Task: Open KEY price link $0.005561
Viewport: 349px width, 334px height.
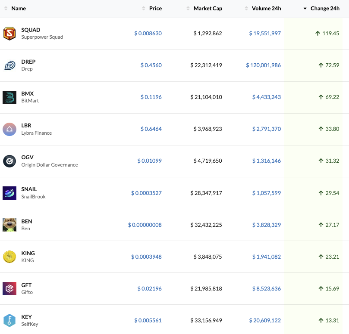Action: [x=148, y=321]
